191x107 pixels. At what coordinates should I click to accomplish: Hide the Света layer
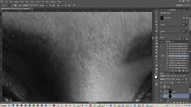click(161, 91)
